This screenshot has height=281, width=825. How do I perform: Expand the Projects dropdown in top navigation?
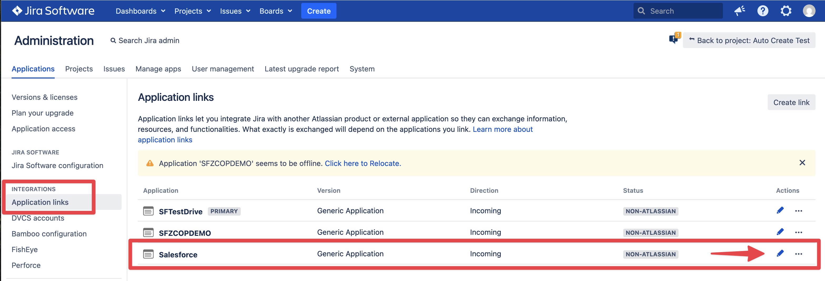click(x=193, y=11)
